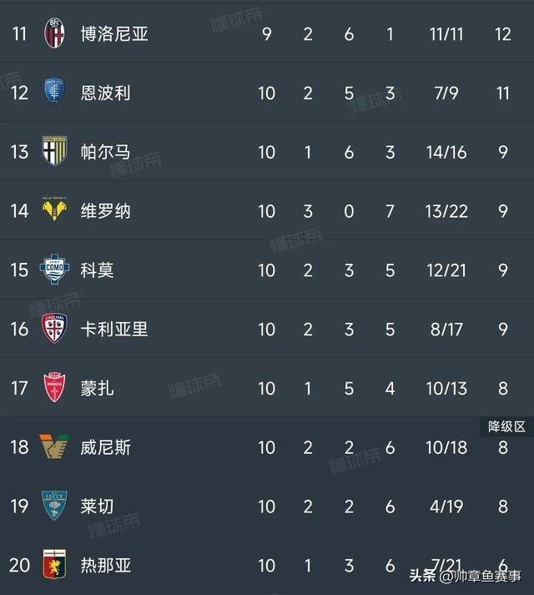Click the 13/22 goals cell for Verona

[446, 211]
